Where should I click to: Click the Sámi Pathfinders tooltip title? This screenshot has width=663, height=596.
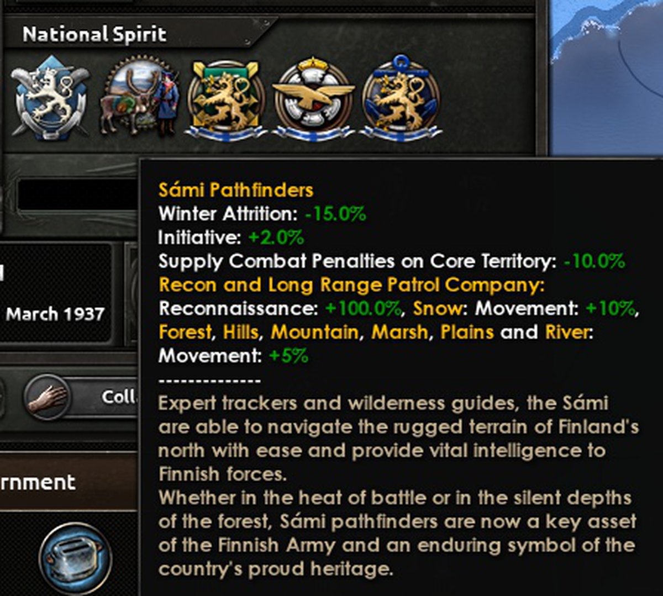click(235, 190)
